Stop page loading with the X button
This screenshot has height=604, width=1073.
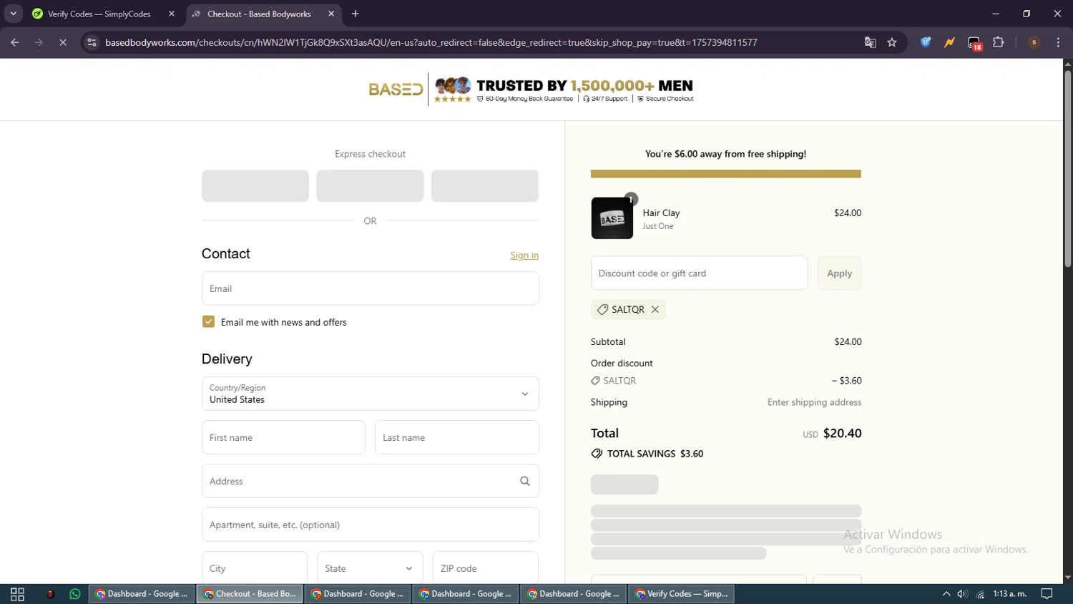[x=63, y=42]
